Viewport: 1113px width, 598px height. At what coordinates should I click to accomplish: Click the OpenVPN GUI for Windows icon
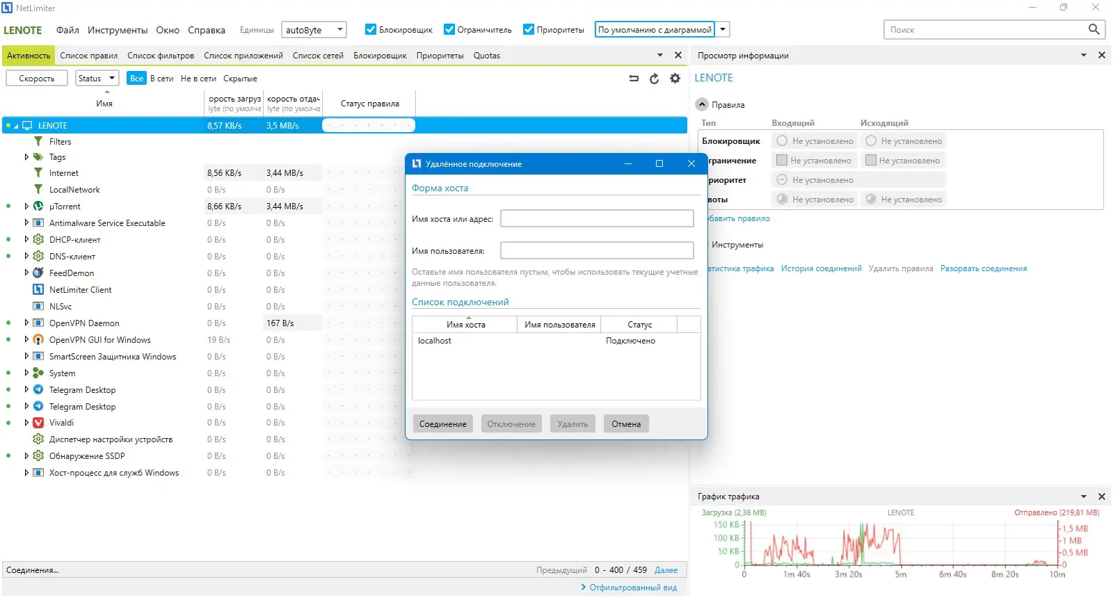(x=38, y=340)
